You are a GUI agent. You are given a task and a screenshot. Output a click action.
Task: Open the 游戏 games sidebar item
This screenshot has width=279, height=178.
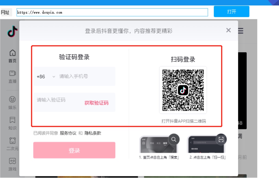tap(13, 164)
